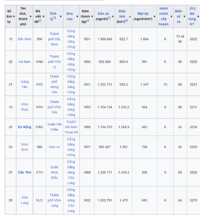This screenshot has height=221, width=217.
Task: Open the Bắc Ninh province link
Action: tap(24, 39)
